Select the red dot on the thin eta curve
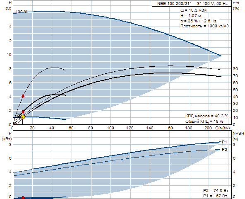Image resolution: width=245 pixels, height=199 pixels. tap(23, 96)
